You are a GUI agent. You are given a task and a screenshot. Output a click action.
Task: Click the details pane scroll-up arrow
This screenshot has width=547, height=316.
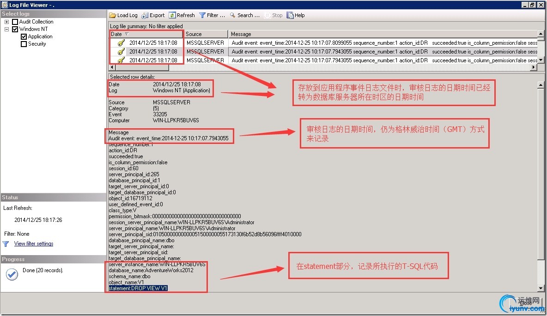coord(541,85)
